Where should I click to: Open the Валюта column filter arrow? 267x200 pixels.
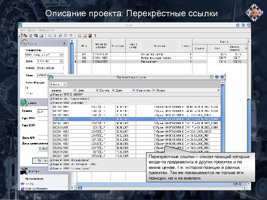click(113, 90)
